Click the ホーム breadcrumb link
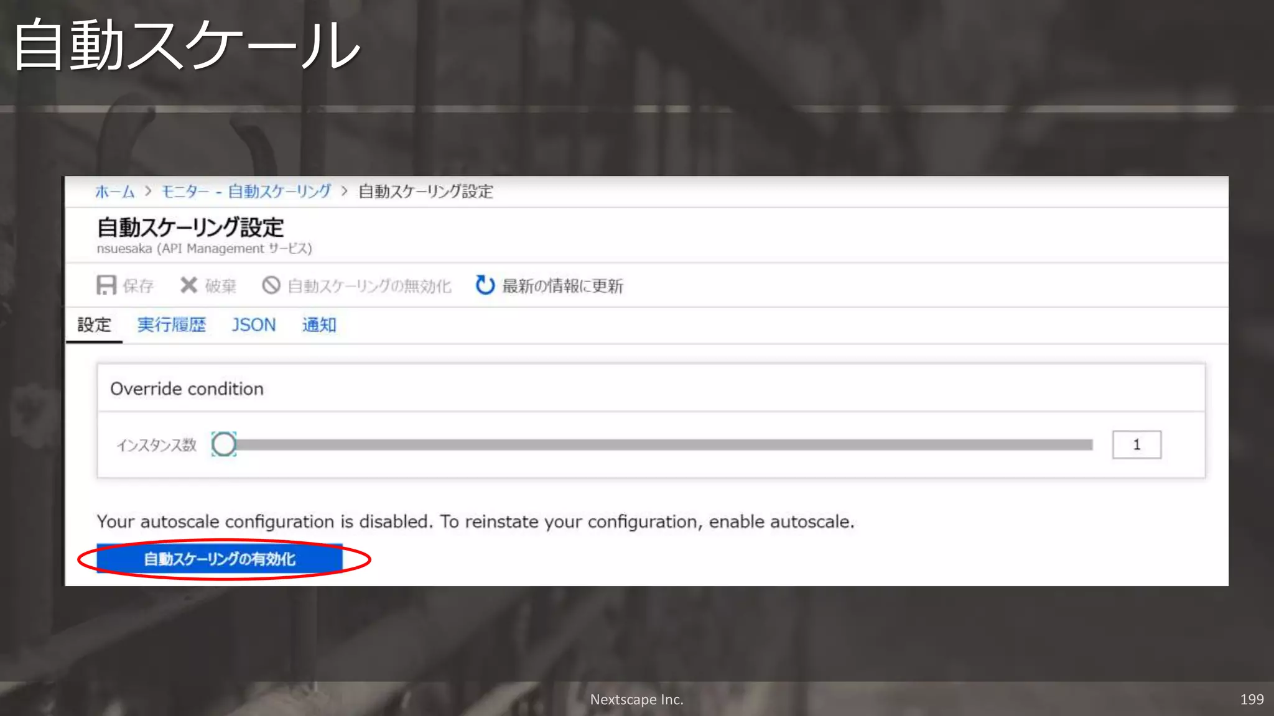This screenshot has height=716, width=1274. click(x=115, y=191)
